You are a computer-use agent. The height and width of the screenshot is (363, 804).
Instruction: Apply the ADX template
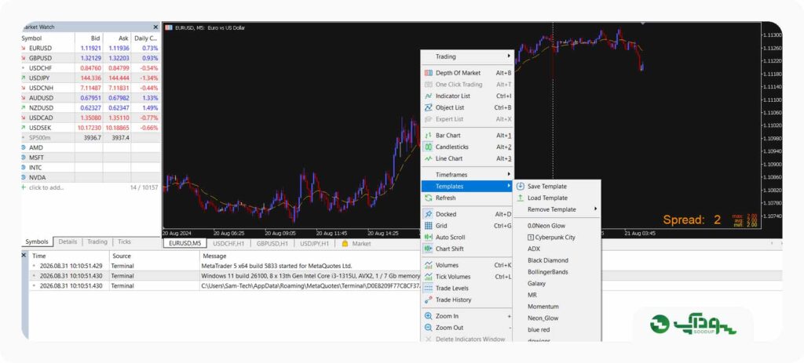(557, 249)
